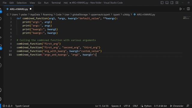Open the Terminal menu
192x108 pixels.
click(x=56, y=3)
